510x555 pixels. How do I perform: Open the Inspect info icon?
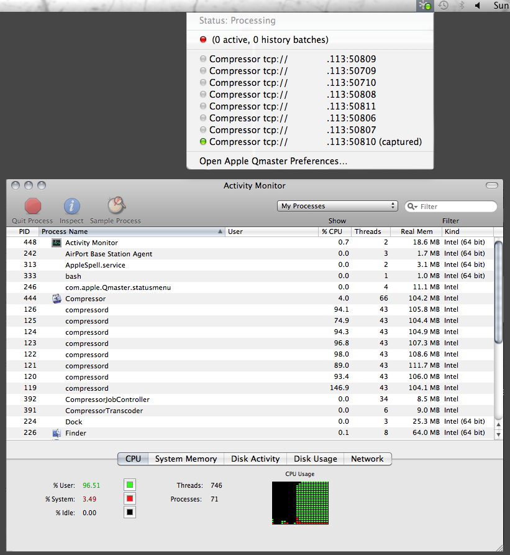pos(71,206)
